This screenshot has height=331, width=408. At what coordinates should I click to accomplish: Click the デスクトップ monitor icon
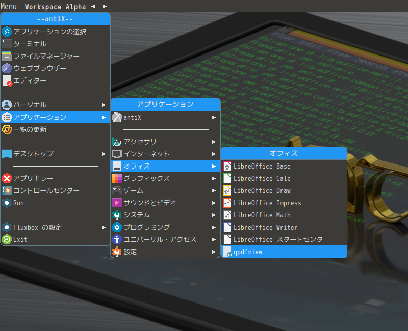tap(7, 154)
